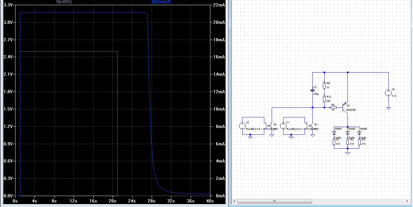Click the 40s time axis label
The width and height of the screenshot is (413, 207).
[x=210, y=201]
